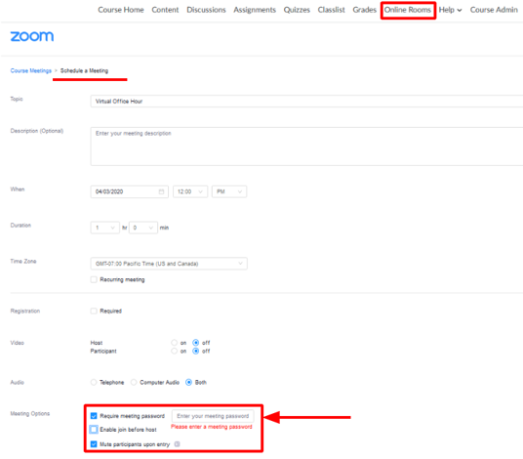Open the duration minutes dropdown
The height and width of the screenshot is (459, 523).
pyautogui.click(x=143, y=228)
